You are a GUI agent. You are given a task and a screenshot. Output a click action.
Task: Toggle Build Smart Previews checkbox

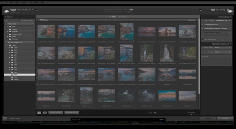(x=203, y=25)
